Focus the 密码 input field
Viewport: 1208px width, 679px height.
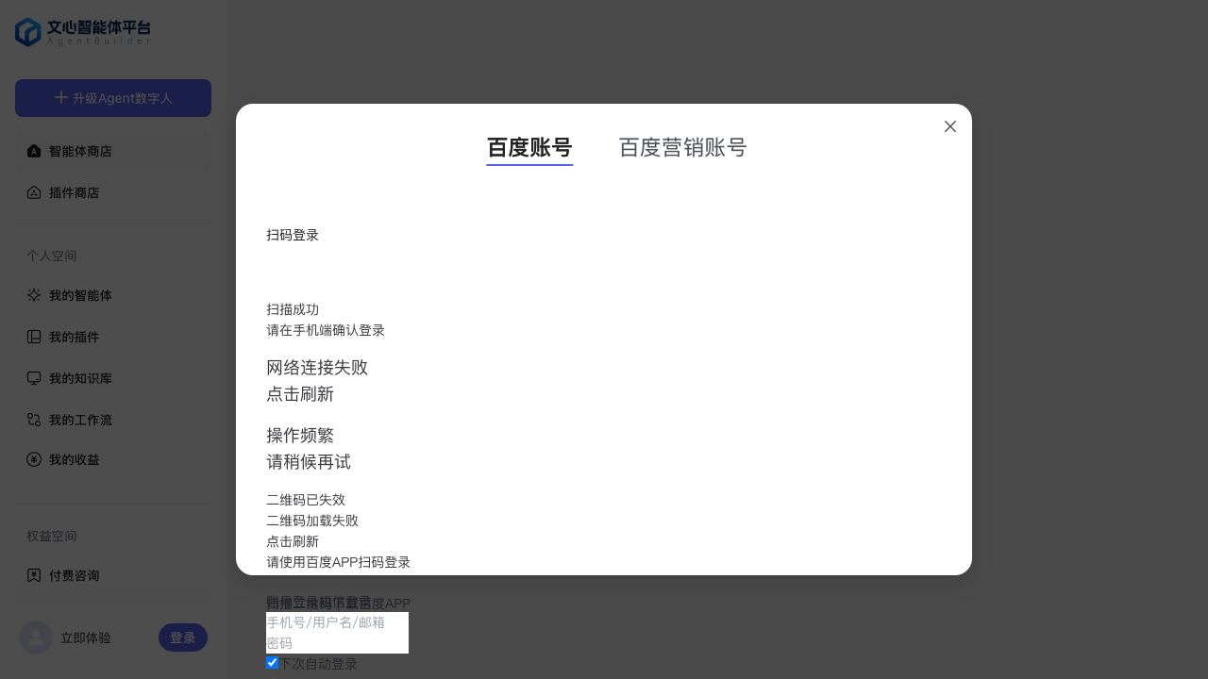point(337,643)
